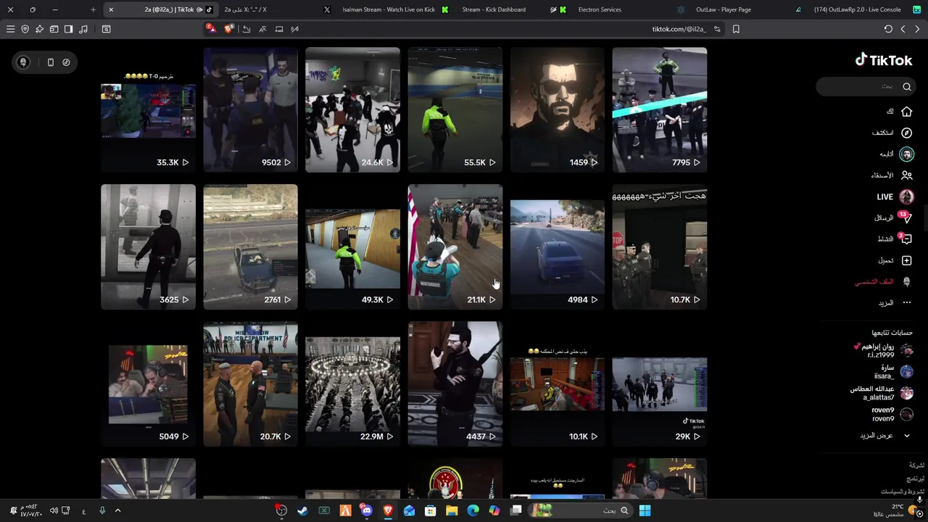928x522 pixels.
Task: Open the Windows Start button
Action: [x=645, y=510]
